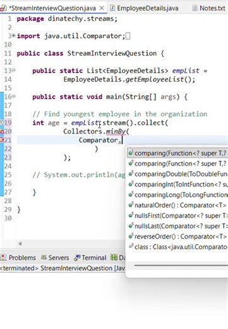Click the terminated StreamInterviewQuestion console label

coord(63,268)
